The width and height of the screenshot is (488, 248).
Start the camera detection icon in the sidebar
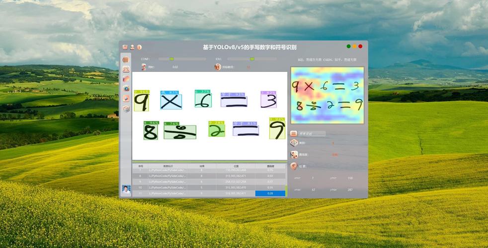126,88
